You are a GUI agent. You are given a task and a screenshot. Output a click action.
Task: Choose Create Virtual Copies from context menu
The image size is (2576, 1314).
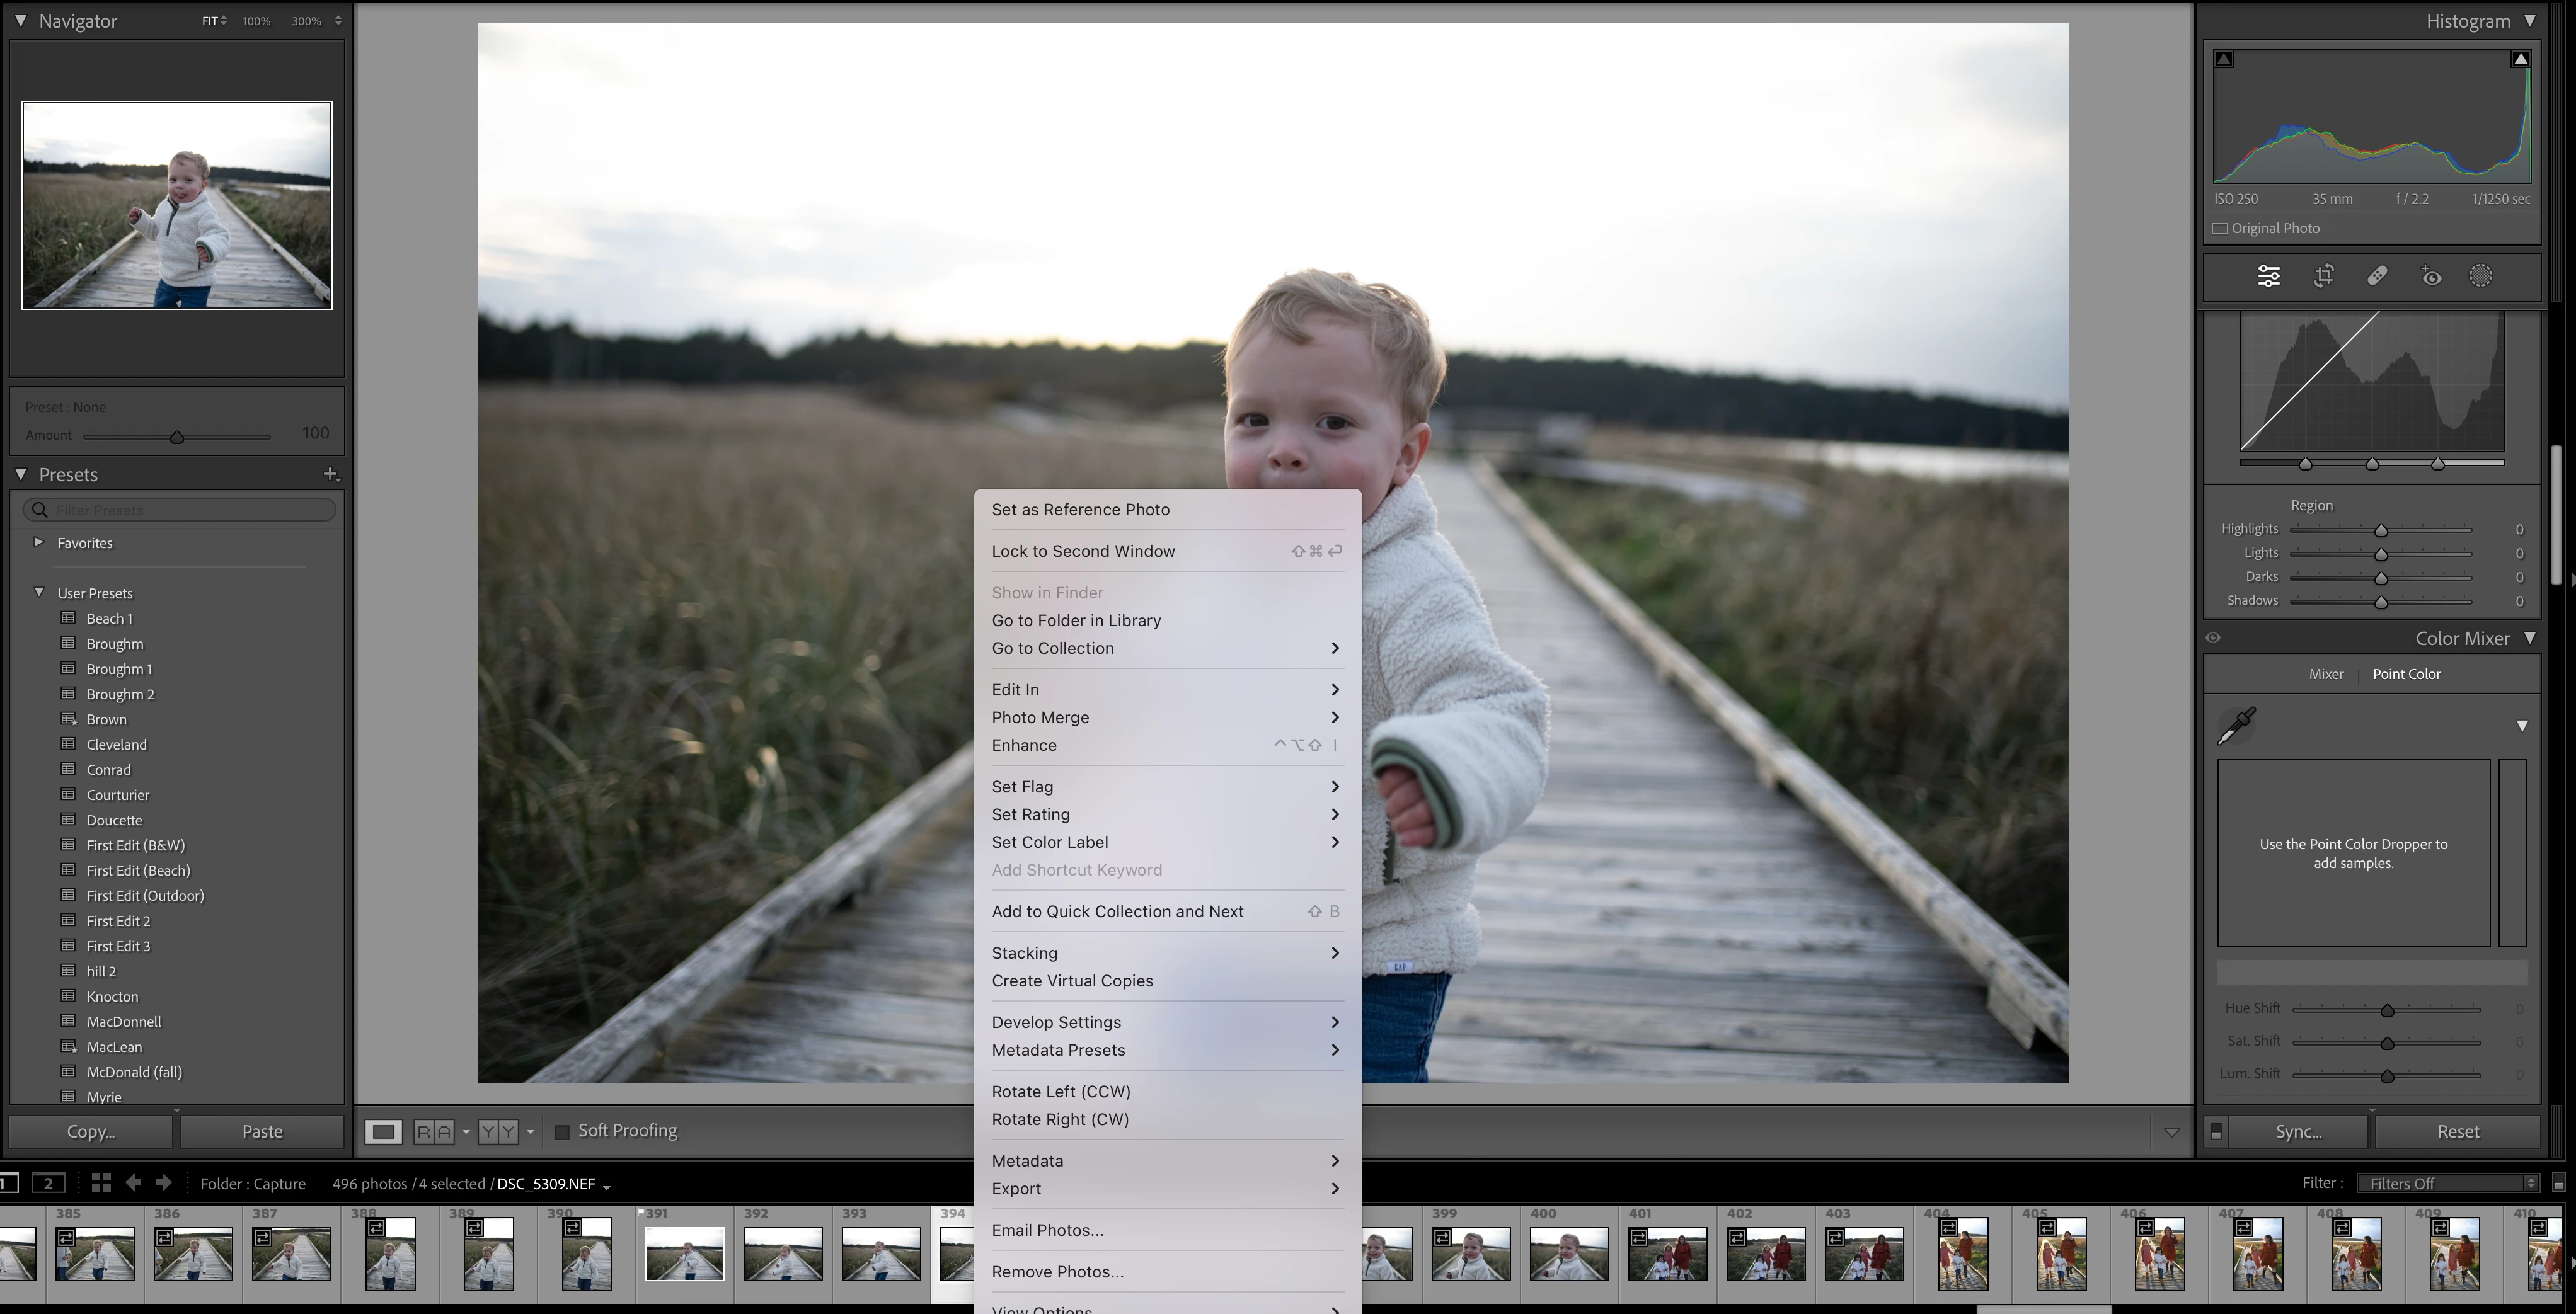[1072, 980]
